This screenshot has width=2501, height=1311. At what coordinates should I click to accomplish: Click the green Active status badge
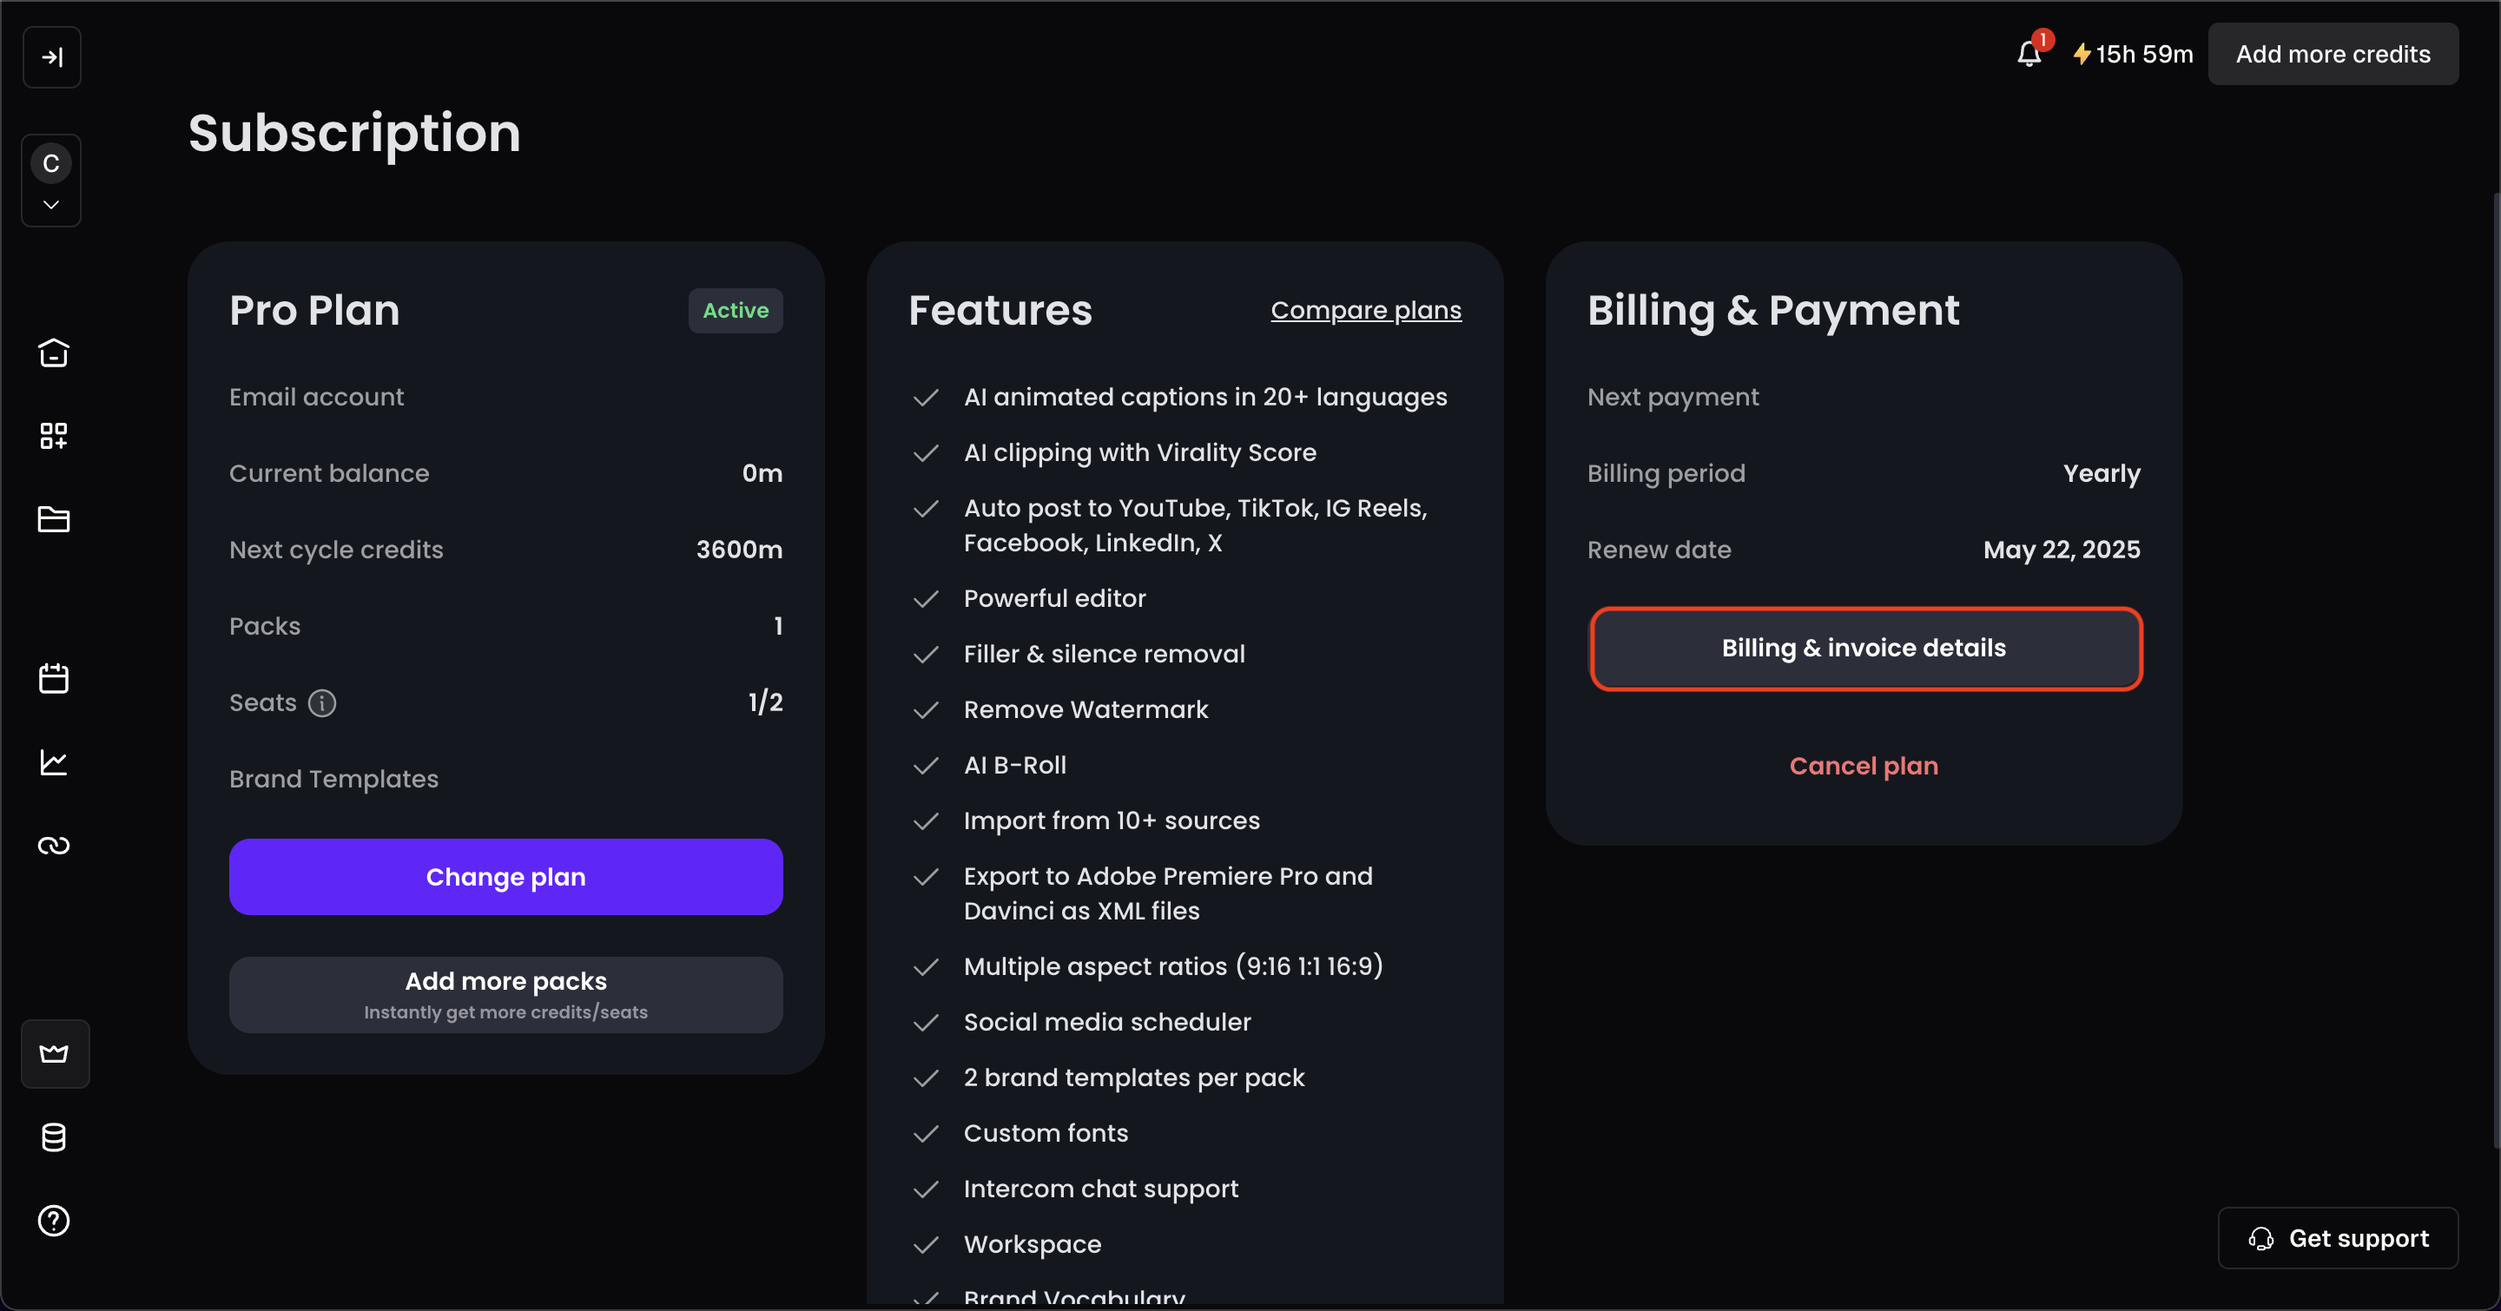(x=736, y=311)
